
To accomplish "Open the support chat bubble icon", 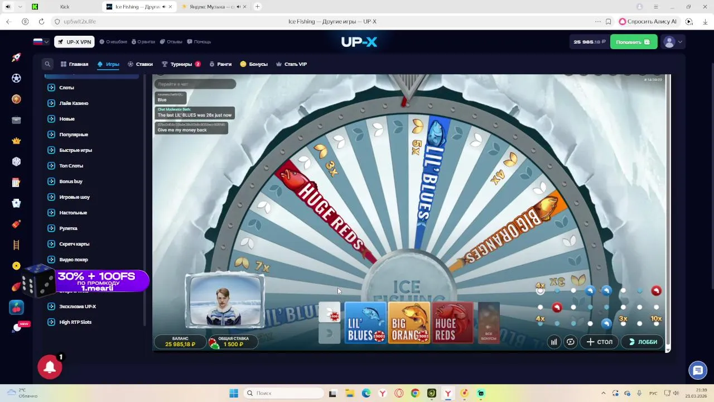I will pyautogui.click(x=697, y=370).
